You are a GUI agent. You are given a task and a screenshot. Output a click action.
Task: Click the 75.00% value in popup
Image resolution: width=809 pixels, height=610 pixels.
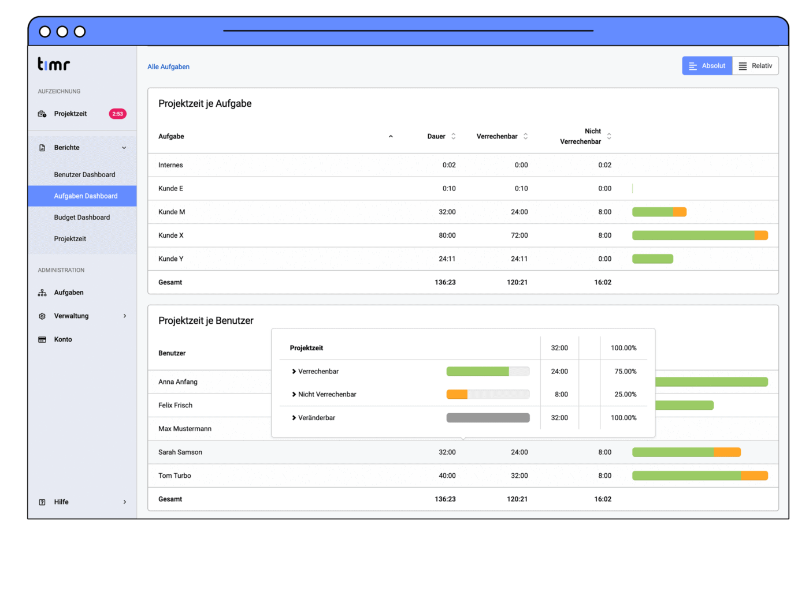[x=625, y=372]
